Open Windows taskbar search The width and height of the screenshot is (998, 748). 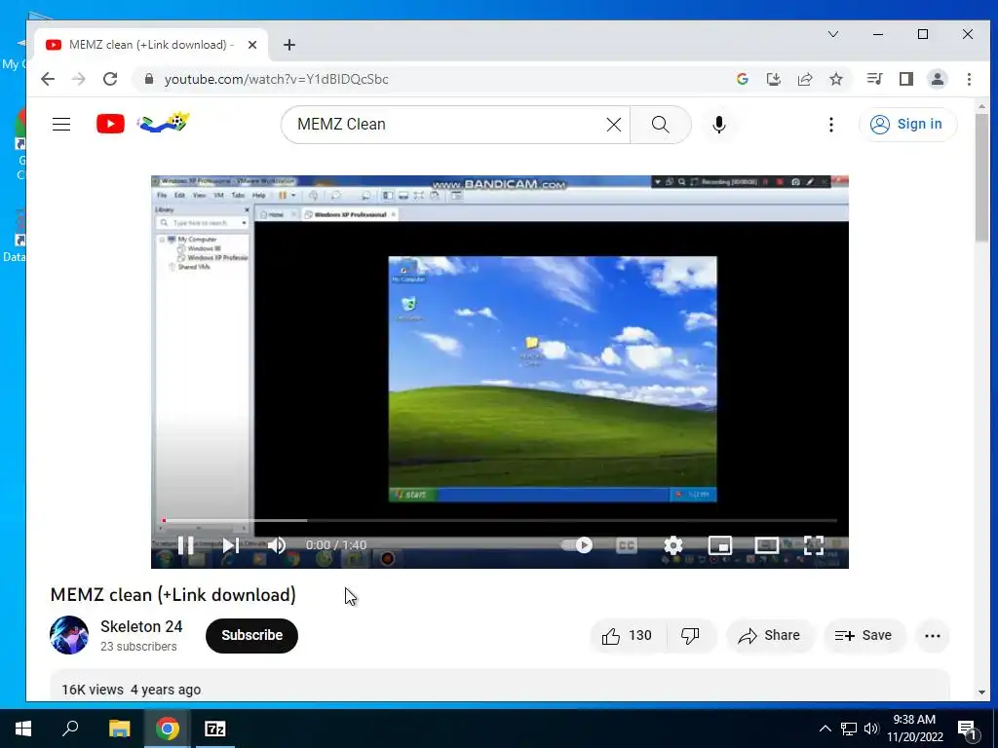70,729
